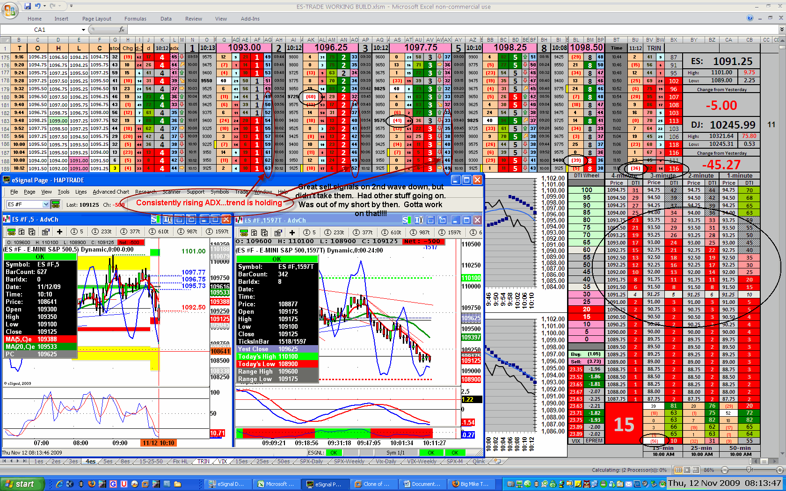Image resolution: width=786 pixels, height=491 pixels.
Task: Open the Tools menu in eSignal
Action: tap(64, 192)
